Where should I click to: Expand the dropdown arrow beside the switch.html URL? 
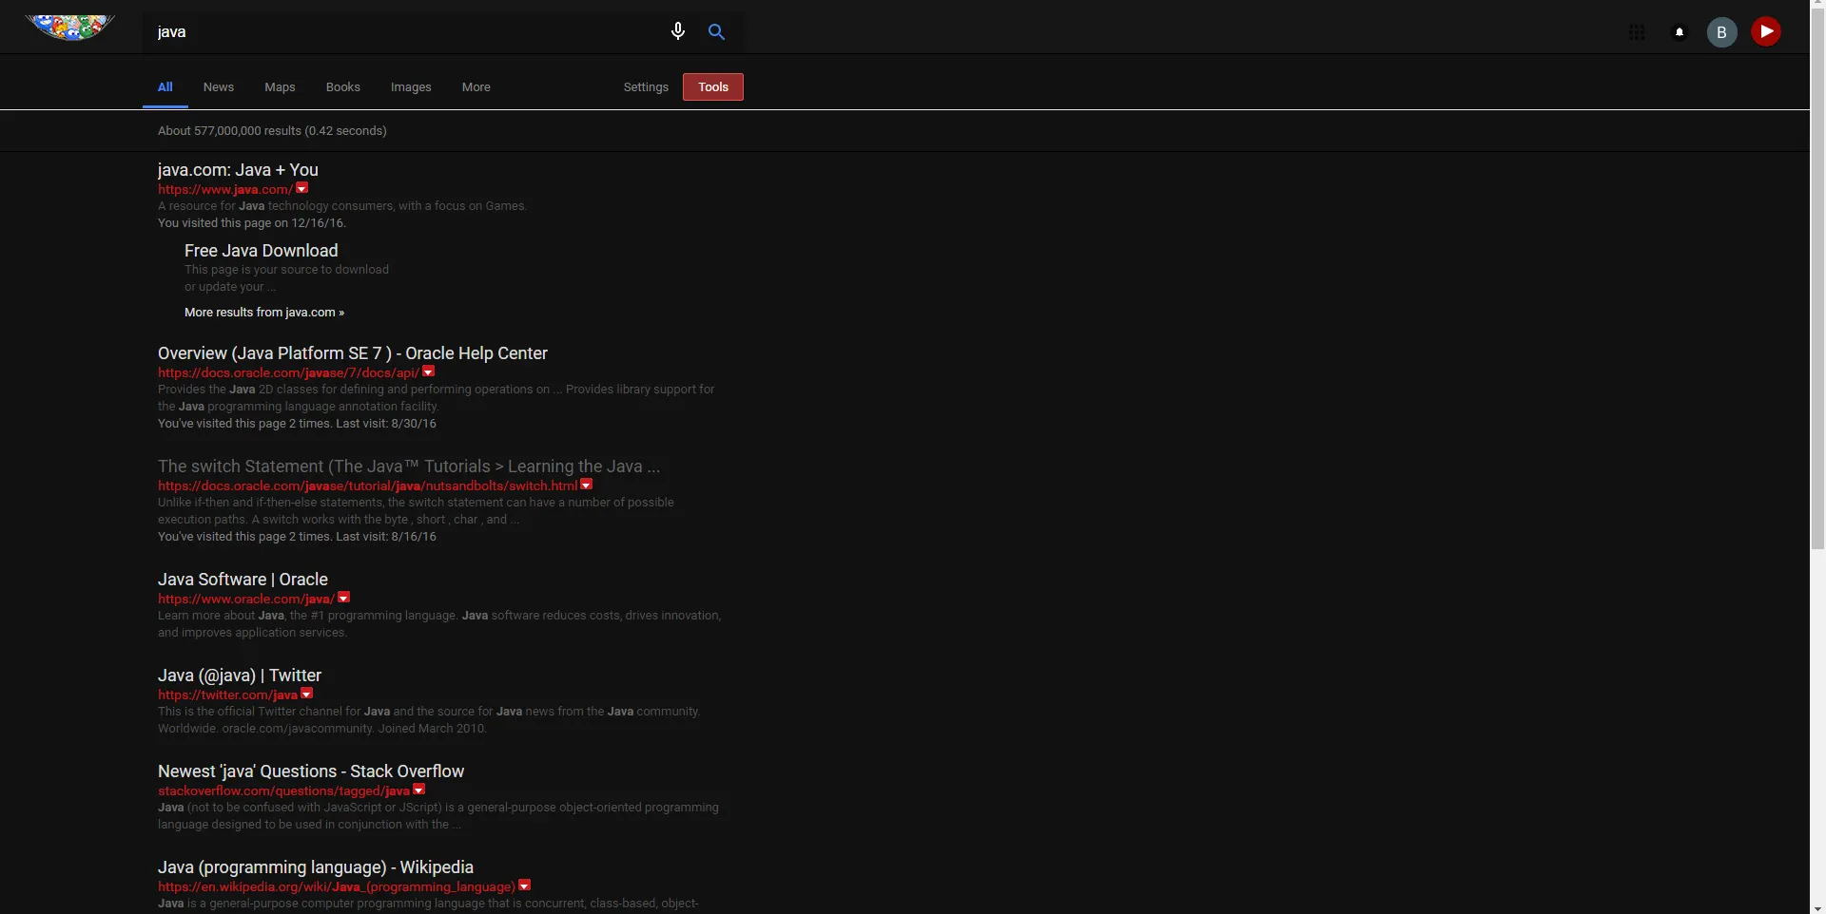(x=587, y=485)
